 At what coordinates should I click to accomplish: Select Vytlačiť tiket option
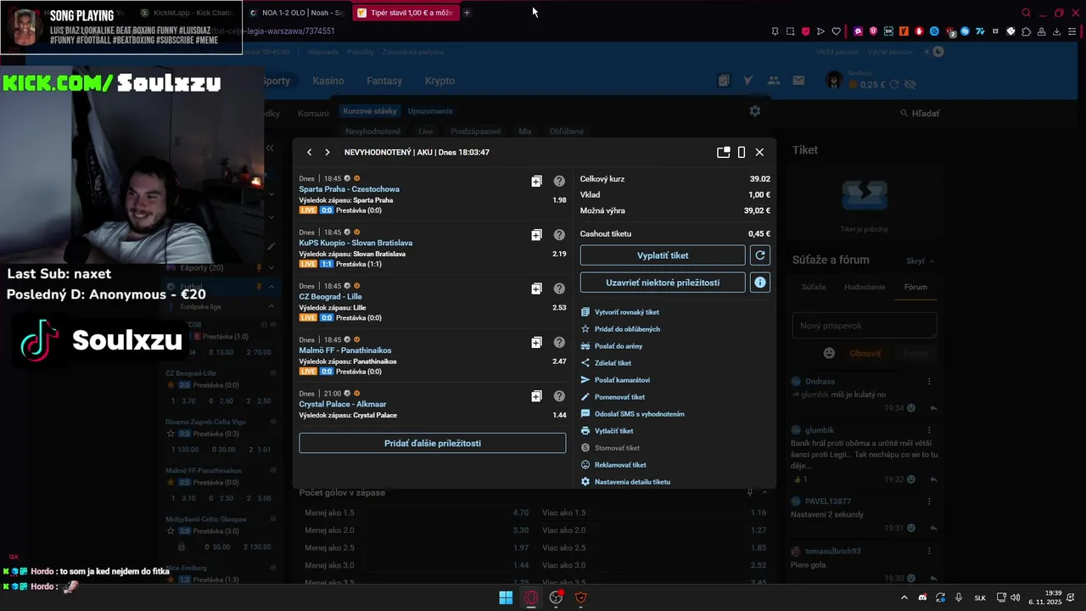pos(607,431)
